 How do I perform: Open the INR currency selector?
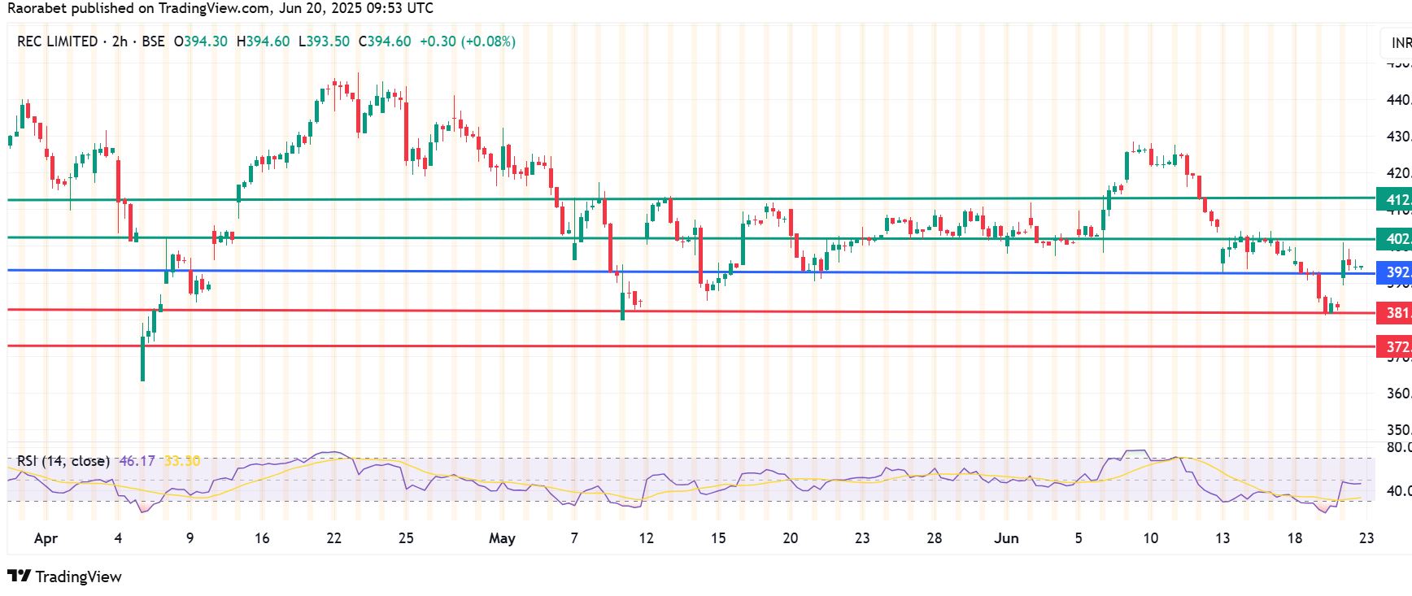point(1400,42)
